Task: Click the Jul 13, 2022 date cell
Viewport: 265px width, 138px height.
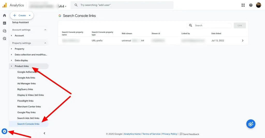Action: tap(218, 40)
